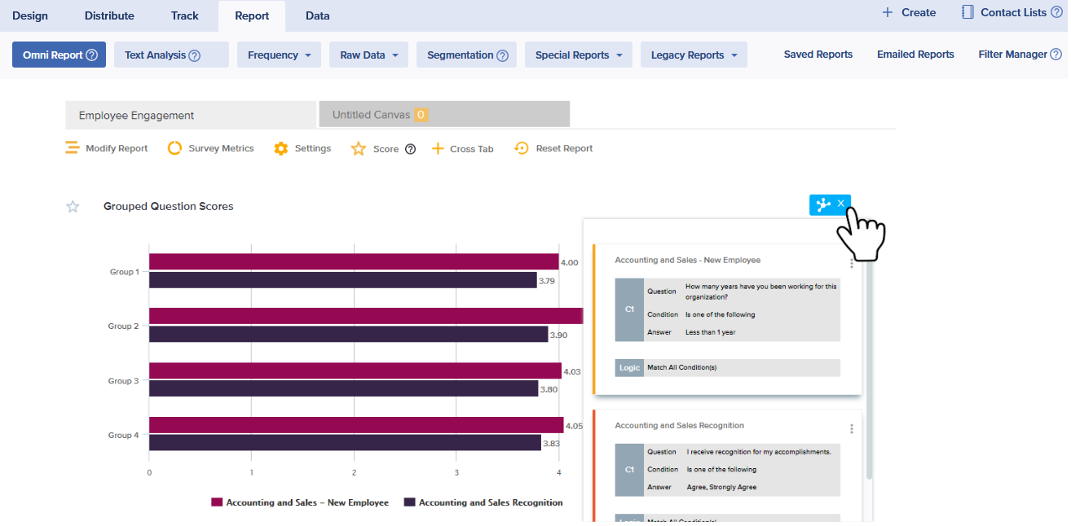Click the Score help question mark
The height and width of the screenshot is (526, 1071).
(411, 149)
